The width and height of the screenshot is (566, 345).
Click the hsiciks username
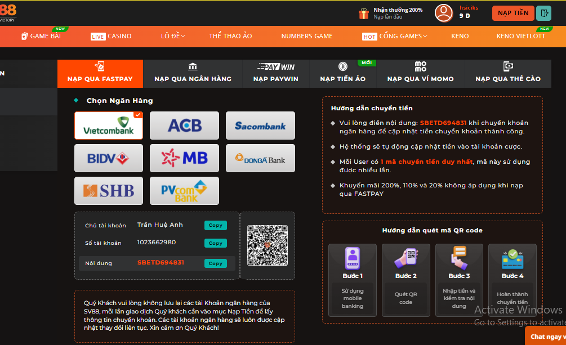tap(469, 7)
